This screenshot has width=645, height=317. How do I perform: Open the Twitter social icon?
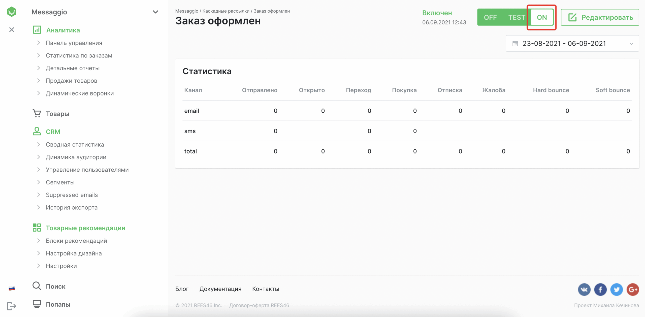(x=617, y=290)
